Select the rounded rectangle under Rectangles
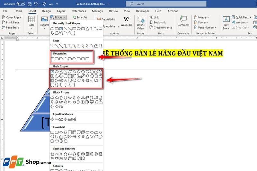Viewport: 257px width, 171px height. 57,59
